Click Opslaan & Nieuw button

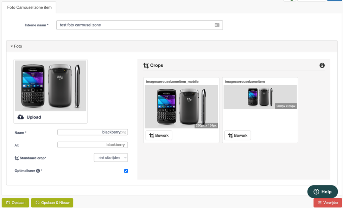52,203
